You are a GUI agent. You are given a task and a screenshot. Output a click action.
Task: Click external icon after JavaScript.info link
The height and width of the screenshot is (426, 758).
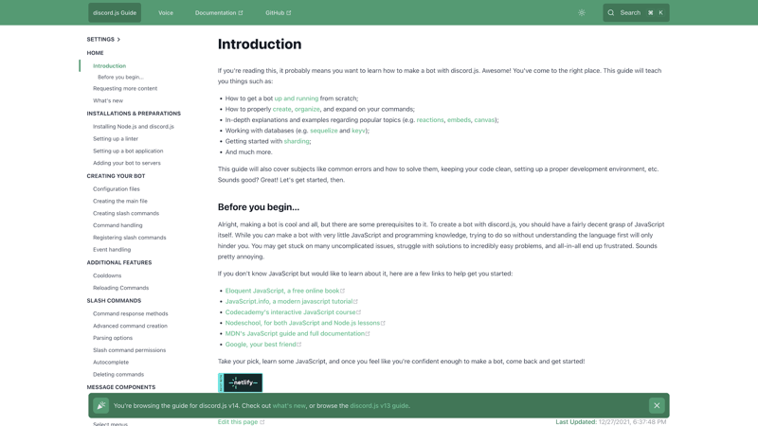[356, 301]
